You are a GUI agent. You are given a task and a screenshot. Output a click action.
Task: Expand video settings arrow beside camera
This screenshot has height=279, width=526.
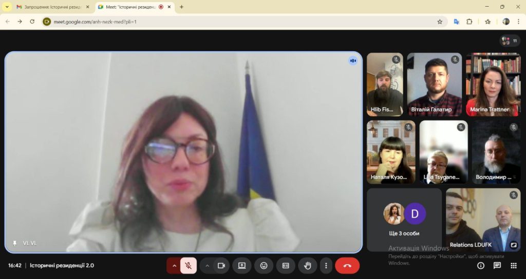point(207,266)
